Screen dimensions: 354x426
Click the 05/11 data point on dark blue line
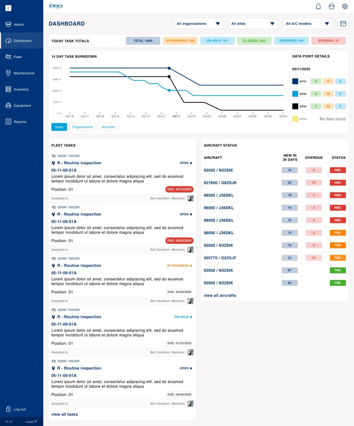point(169,68)
